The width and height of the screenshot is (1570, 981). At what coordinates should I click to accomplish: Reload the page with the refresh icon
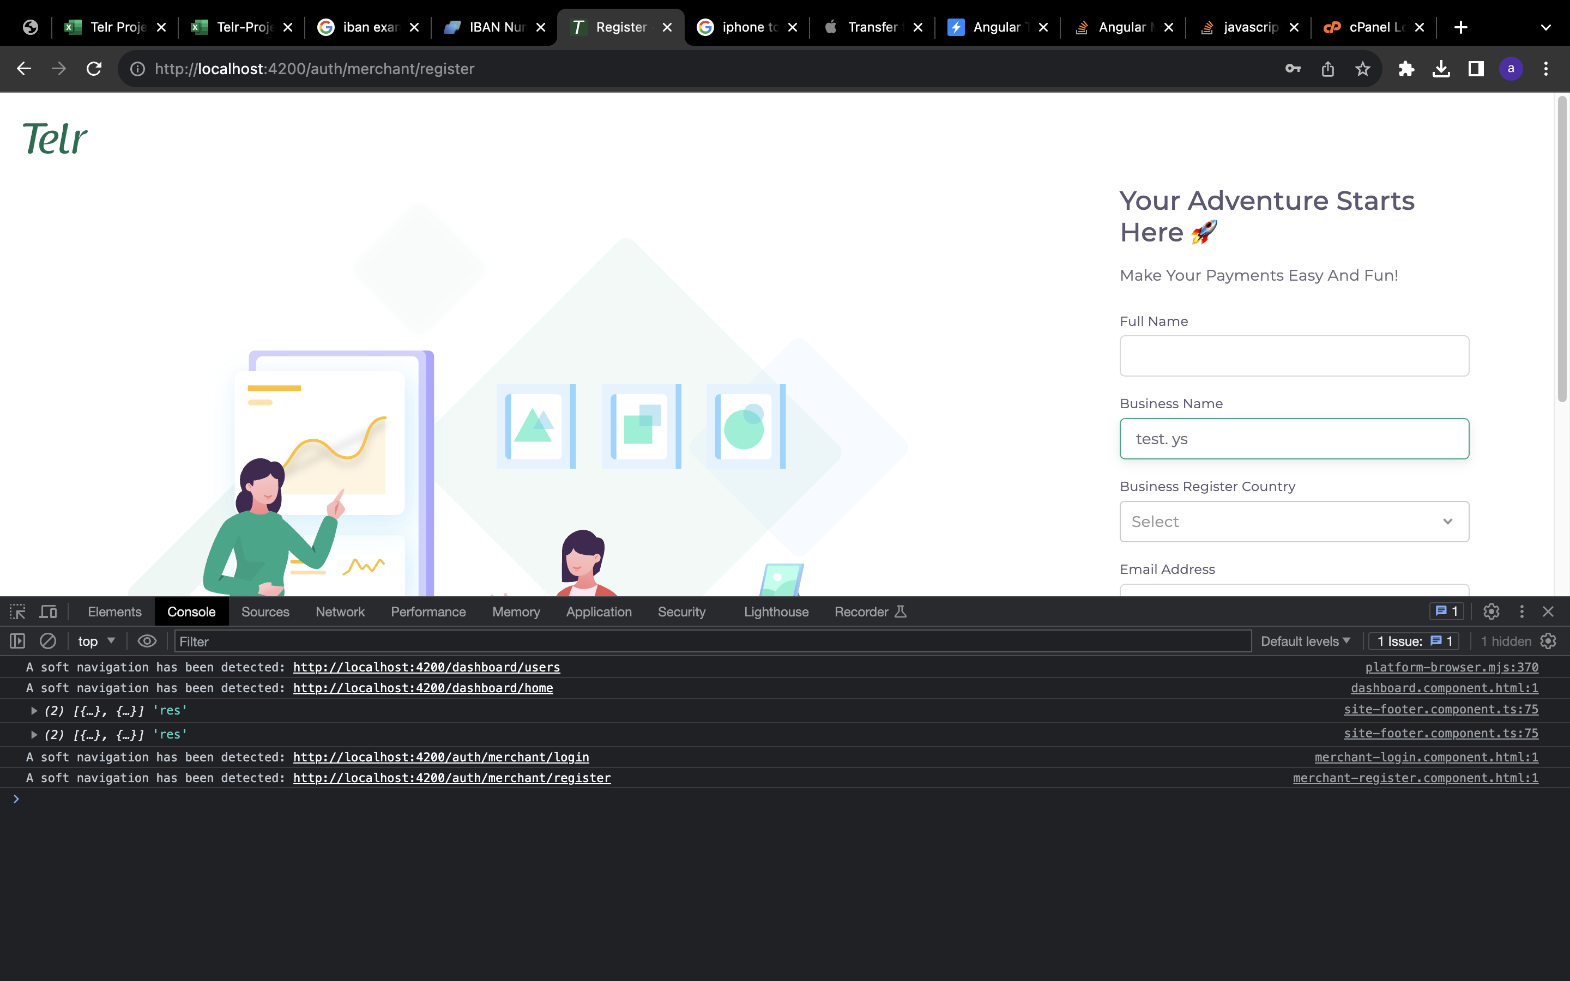(x=94, y=69)
